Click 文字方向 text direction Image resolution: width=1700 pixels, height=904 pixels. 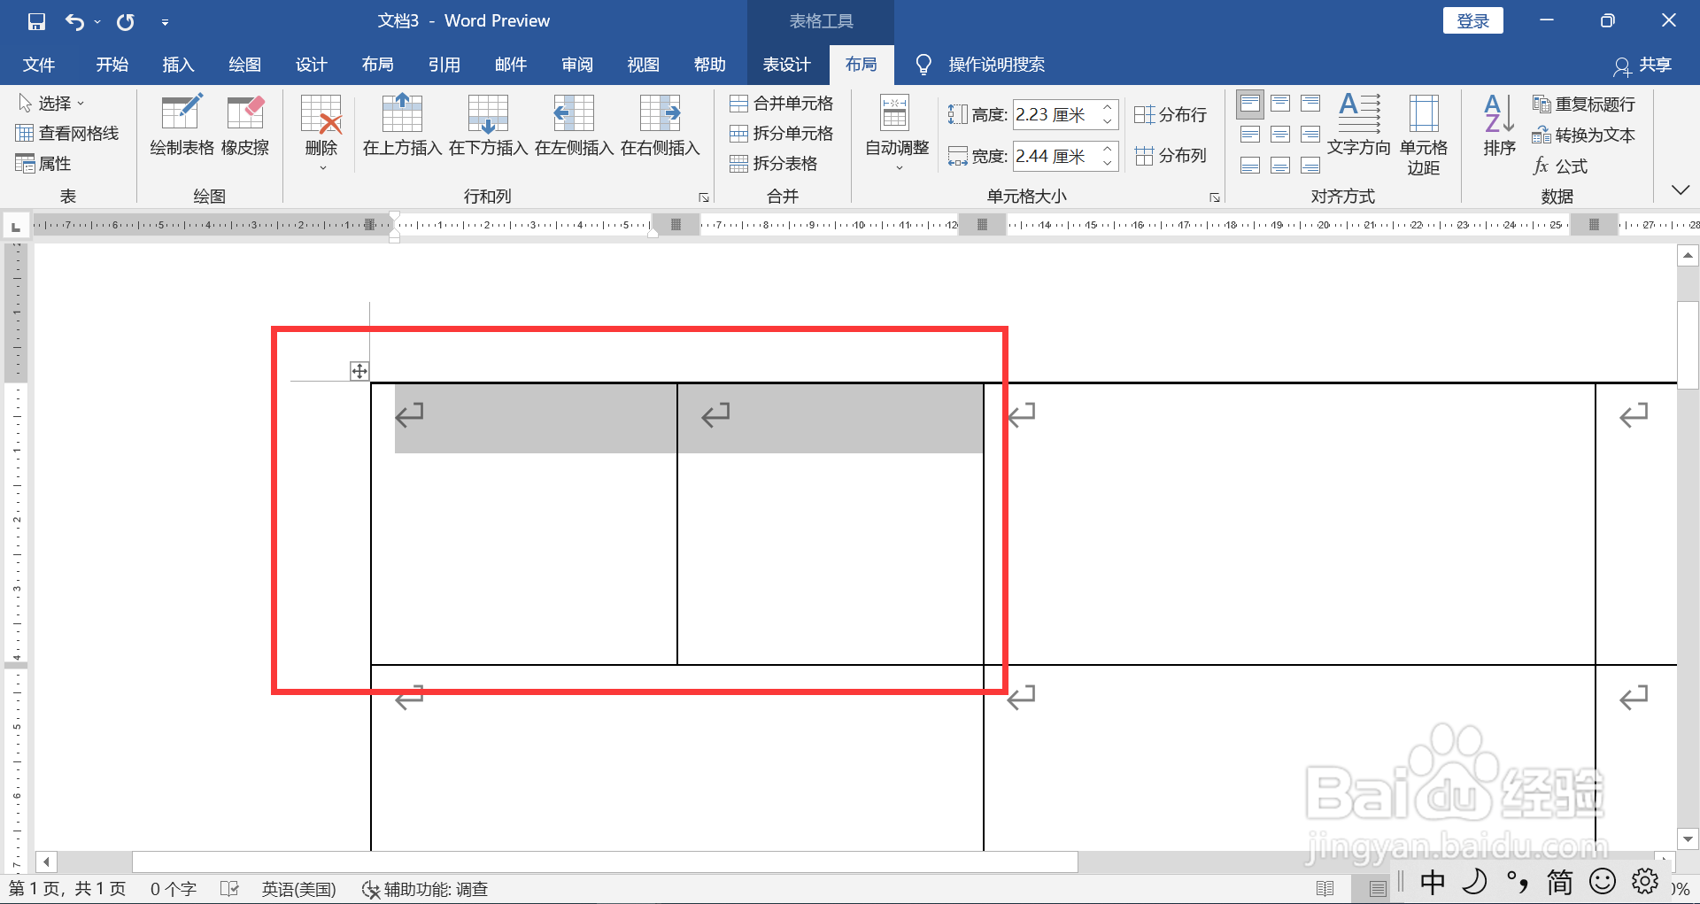[x=1359, y=125]
